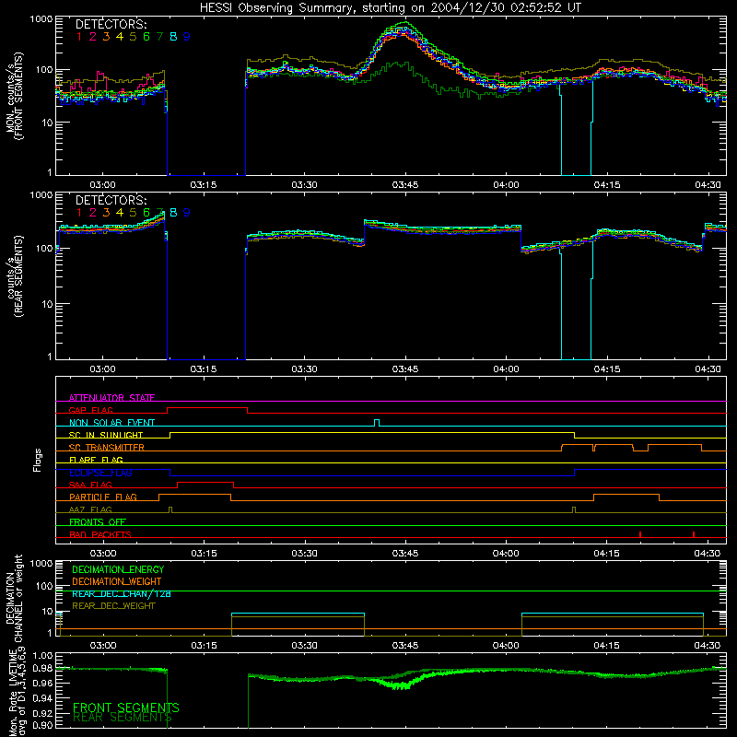This screenshot has width=737, height=737.
Task: Click the SAA_FLAG label
Action: (x=90, y=485)
